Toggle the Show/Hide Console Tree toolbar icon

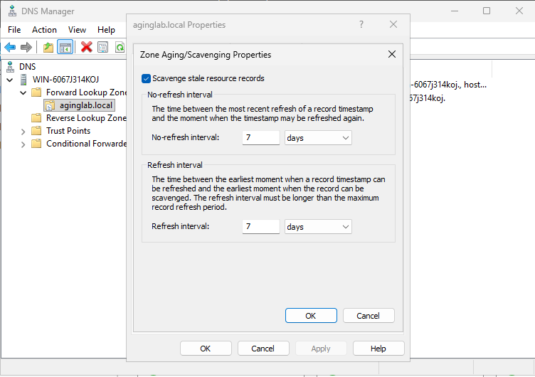[x=65, y=47]
